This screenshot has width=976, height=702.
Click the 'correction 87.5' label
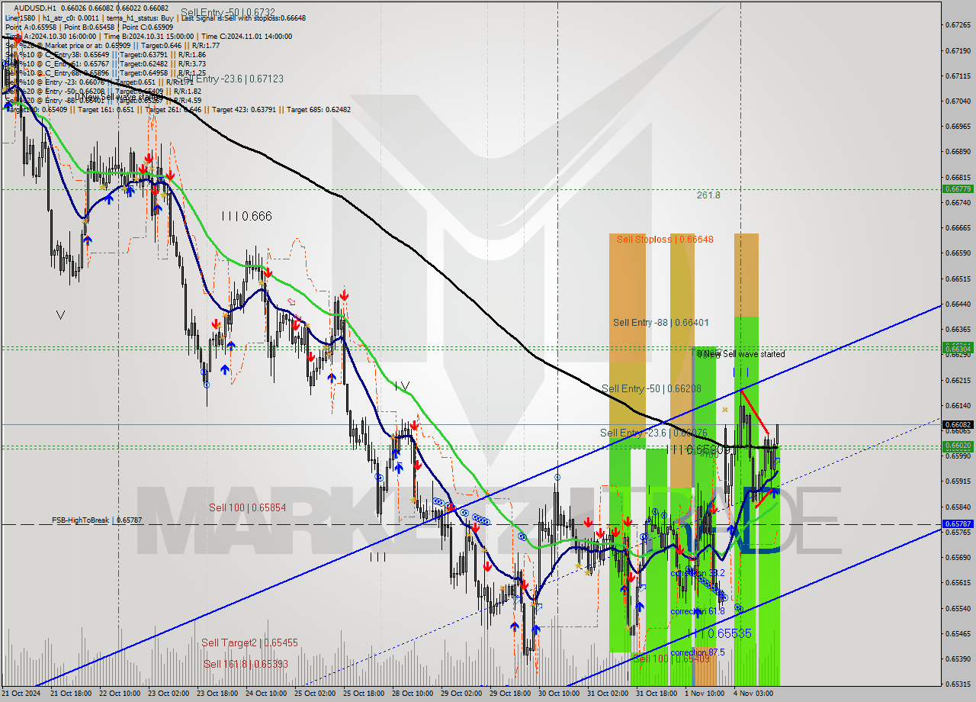tap(698, 652)
